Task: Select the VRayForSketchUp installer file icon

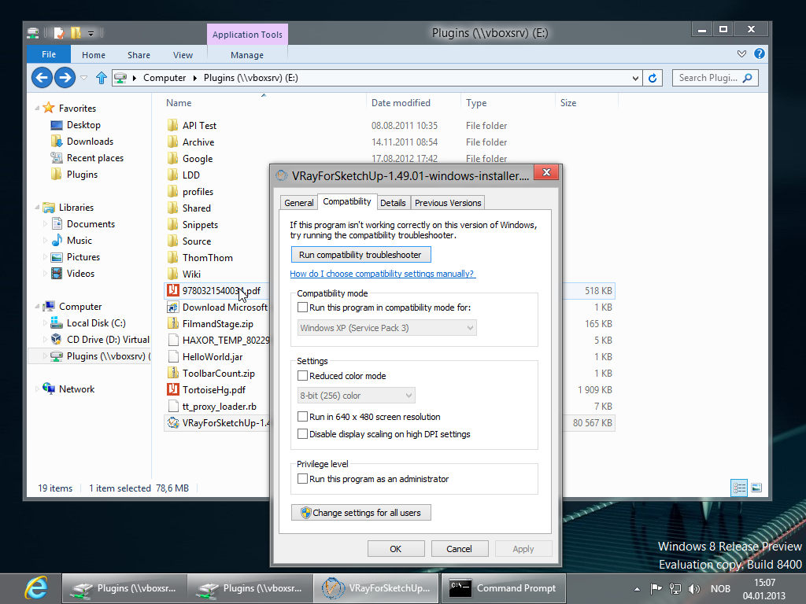Action: [x=173, y=422]
